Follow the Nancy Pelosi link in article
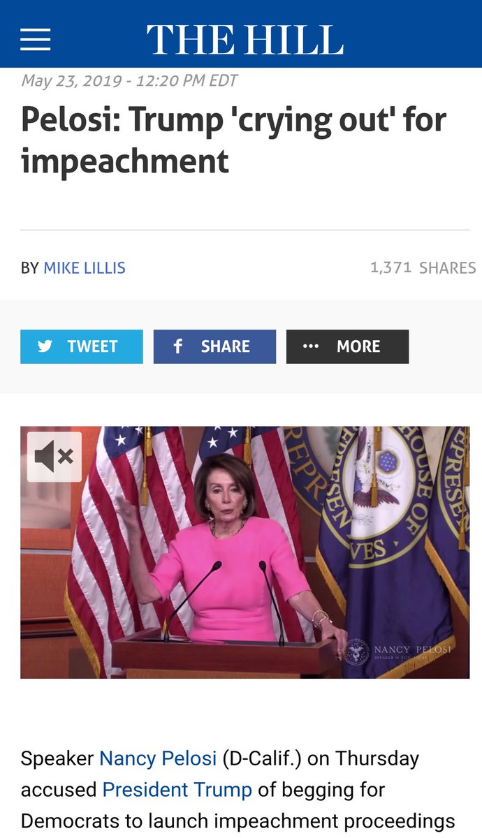Image resolution: width=482 pixels, height=838 pixels. [x=158, y=758]
